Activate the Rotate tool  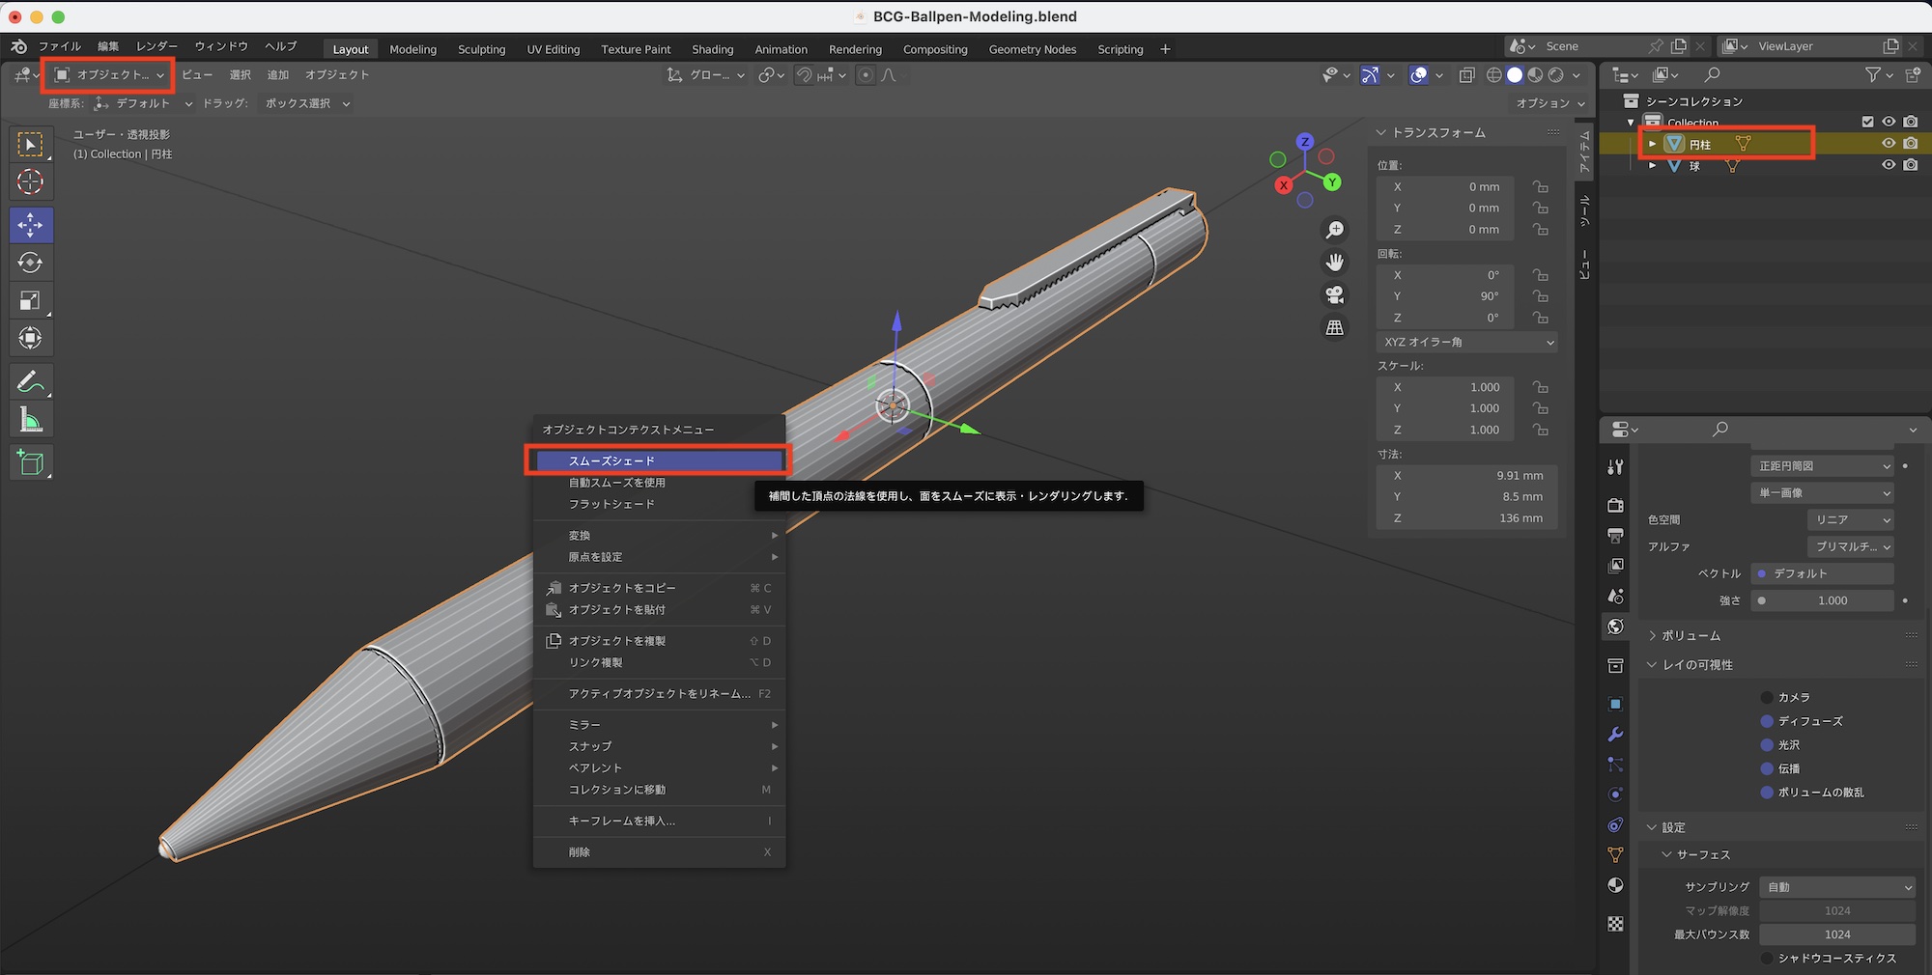coord(30,263)
